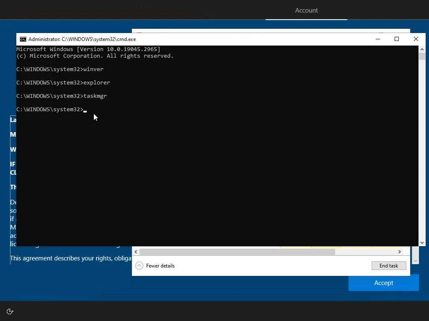Click the 'taskmgr' command line text
Viewport: 429px width, 321px height.
62,96
